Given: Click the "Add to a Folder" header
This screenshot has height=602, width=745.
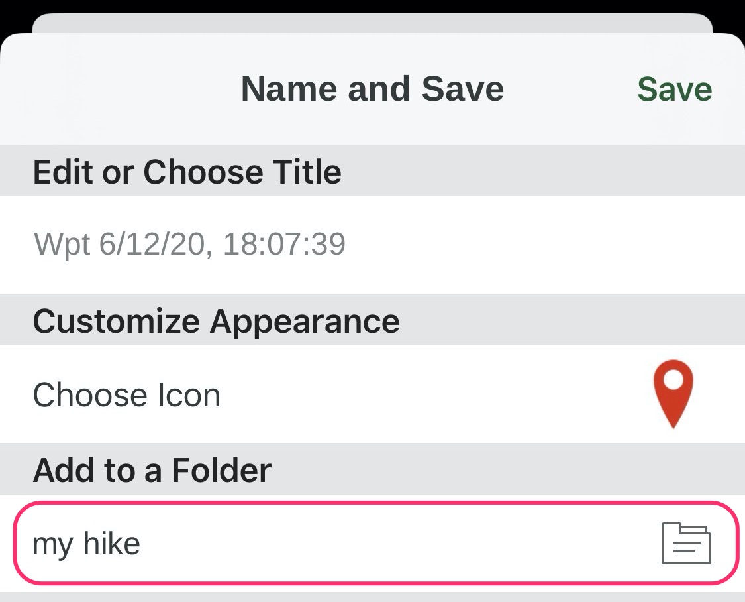Looking at the screenshot, I should pos(152,471).
